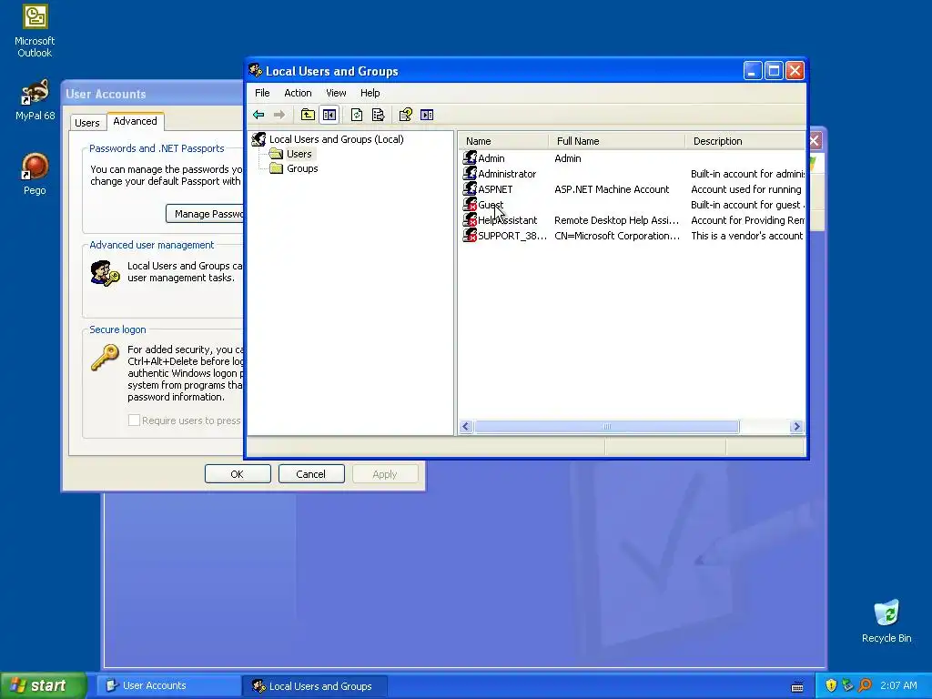This screenshot has width=932, height=699.
Task: Click the Administrator user account icon
Action: pyautogui.click(x=470, y=173)
